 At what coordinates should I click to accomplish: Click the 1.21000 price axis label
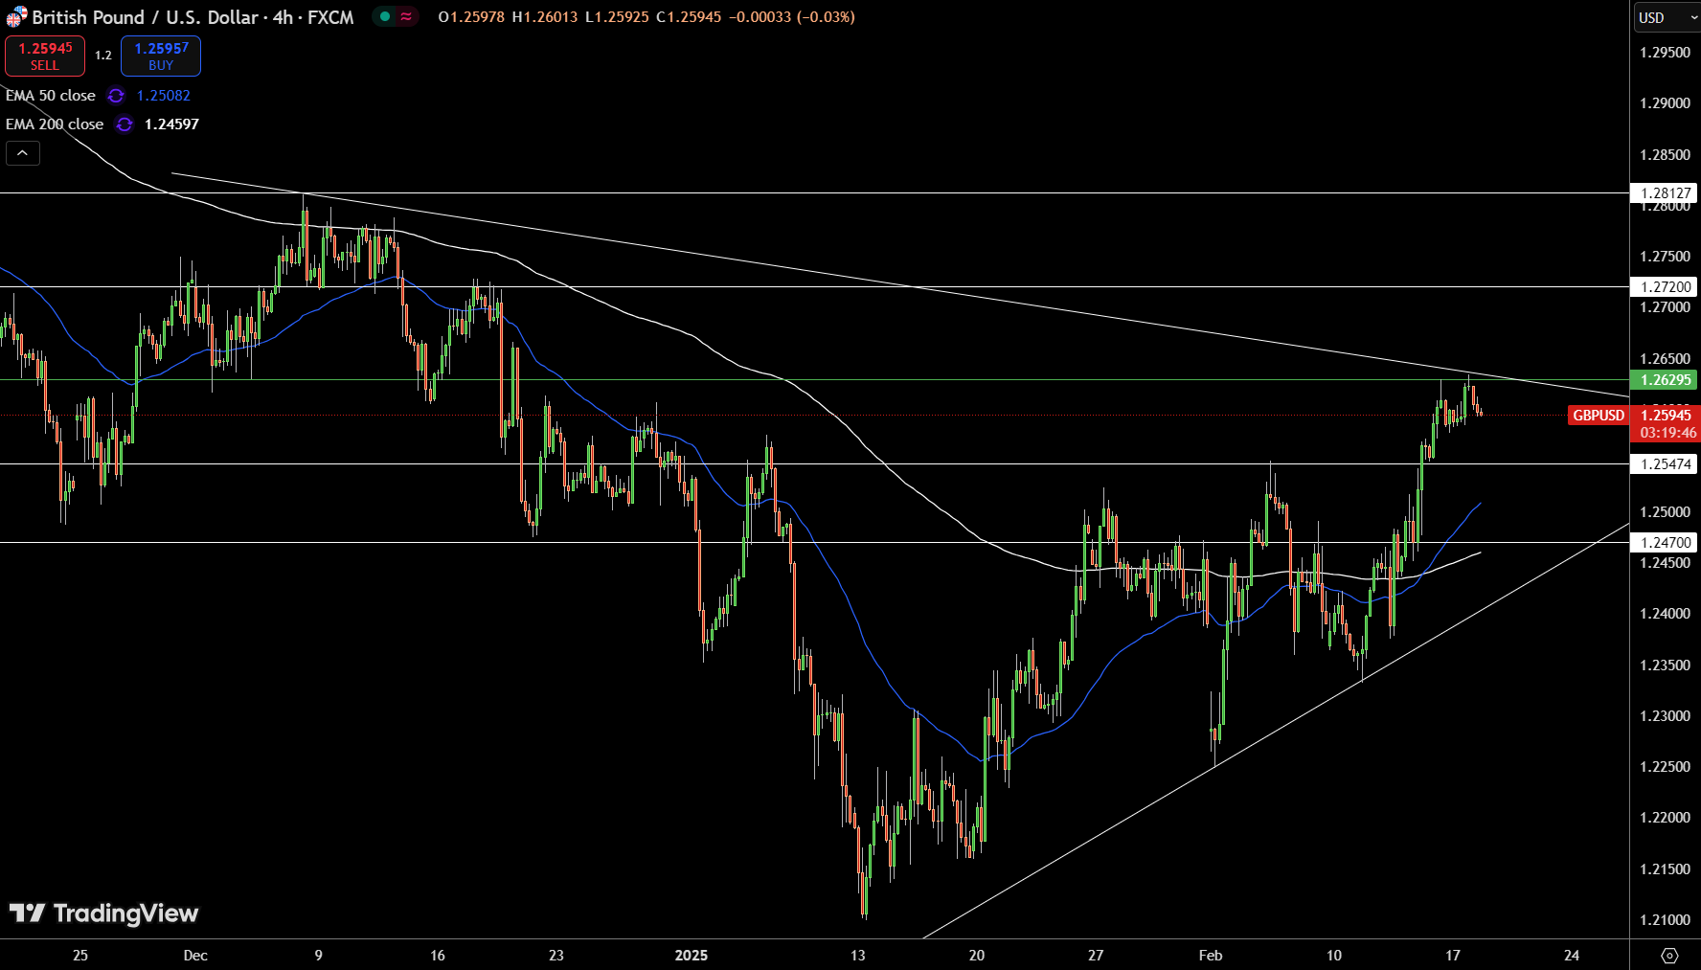point(1665,920)
